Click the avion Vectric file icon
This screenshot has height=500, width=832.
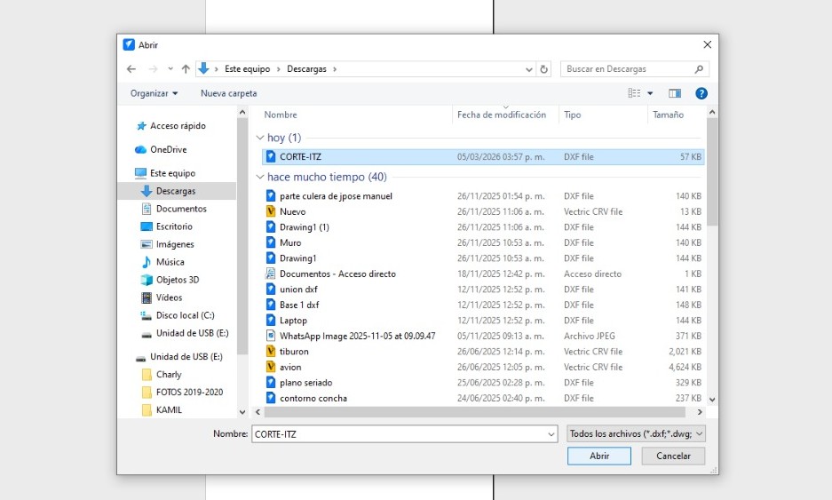coord(271,367)
